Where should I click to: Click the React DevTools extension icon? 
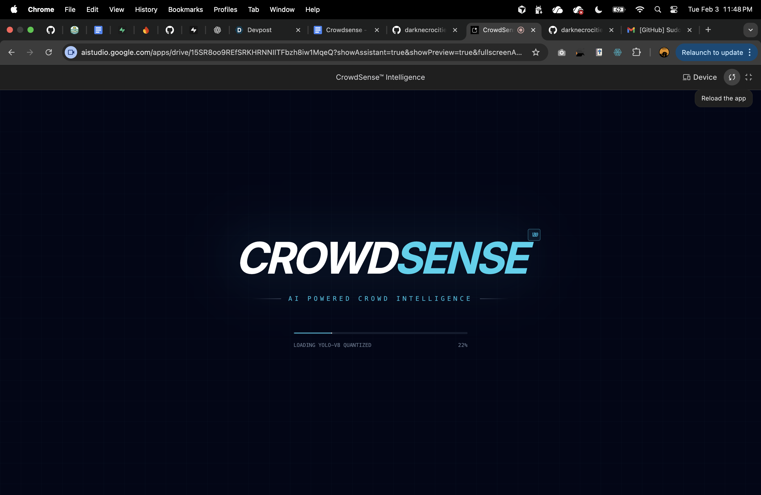[617, 53]
